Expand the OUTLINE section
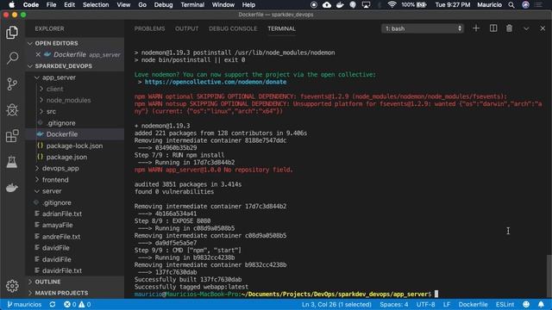 coord(47,282)
